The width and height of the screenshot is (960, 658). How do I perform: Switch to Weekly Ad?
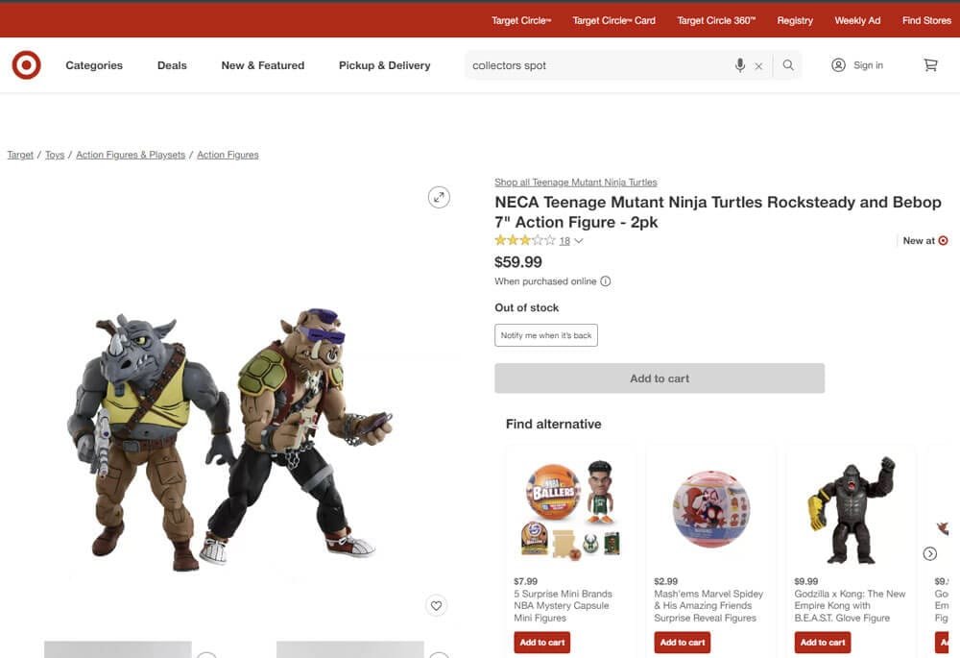click(856, 19)
